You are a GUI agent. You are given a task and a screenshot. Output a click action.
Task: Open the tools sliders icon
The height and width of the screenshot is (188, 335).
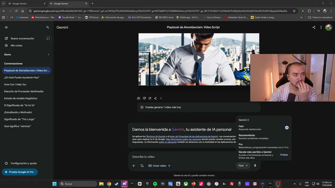142,166
